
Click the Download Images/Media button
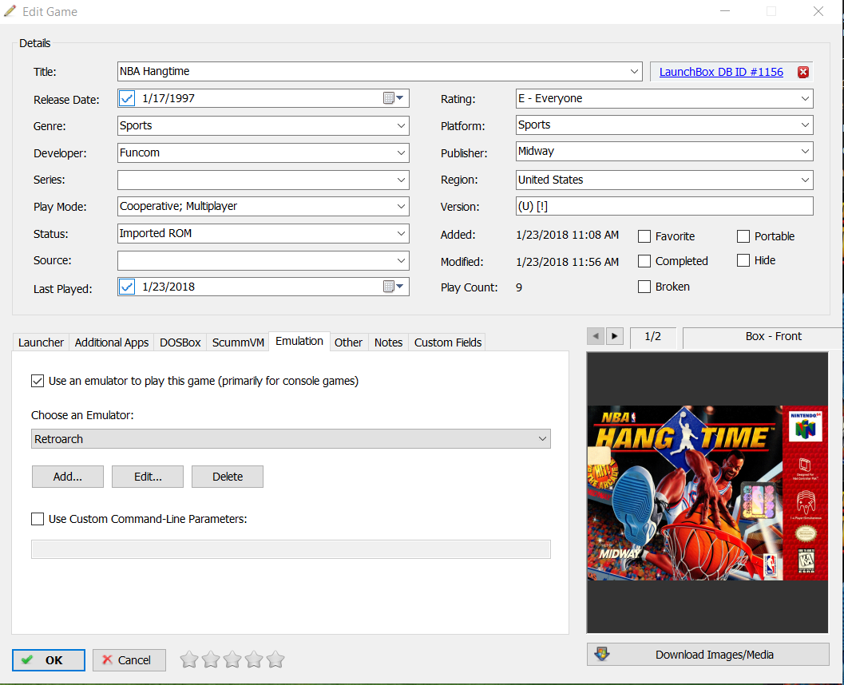tap(707, 655)
